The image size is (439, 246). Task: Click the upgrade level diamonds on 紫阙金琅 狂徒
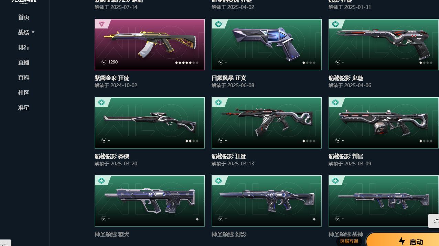click(187, 63)
